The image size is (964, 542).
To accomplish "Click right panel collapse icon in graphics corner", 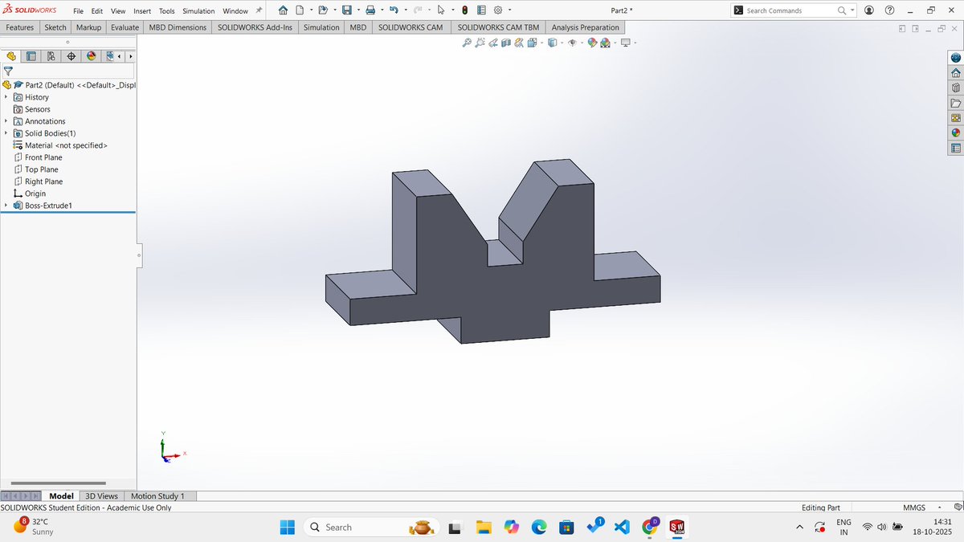I will pos(915,29).
